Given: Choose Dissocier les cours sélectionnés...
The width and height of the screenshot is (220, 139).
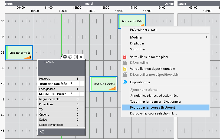Looking at the screenshot, I should tap(166, 113).
